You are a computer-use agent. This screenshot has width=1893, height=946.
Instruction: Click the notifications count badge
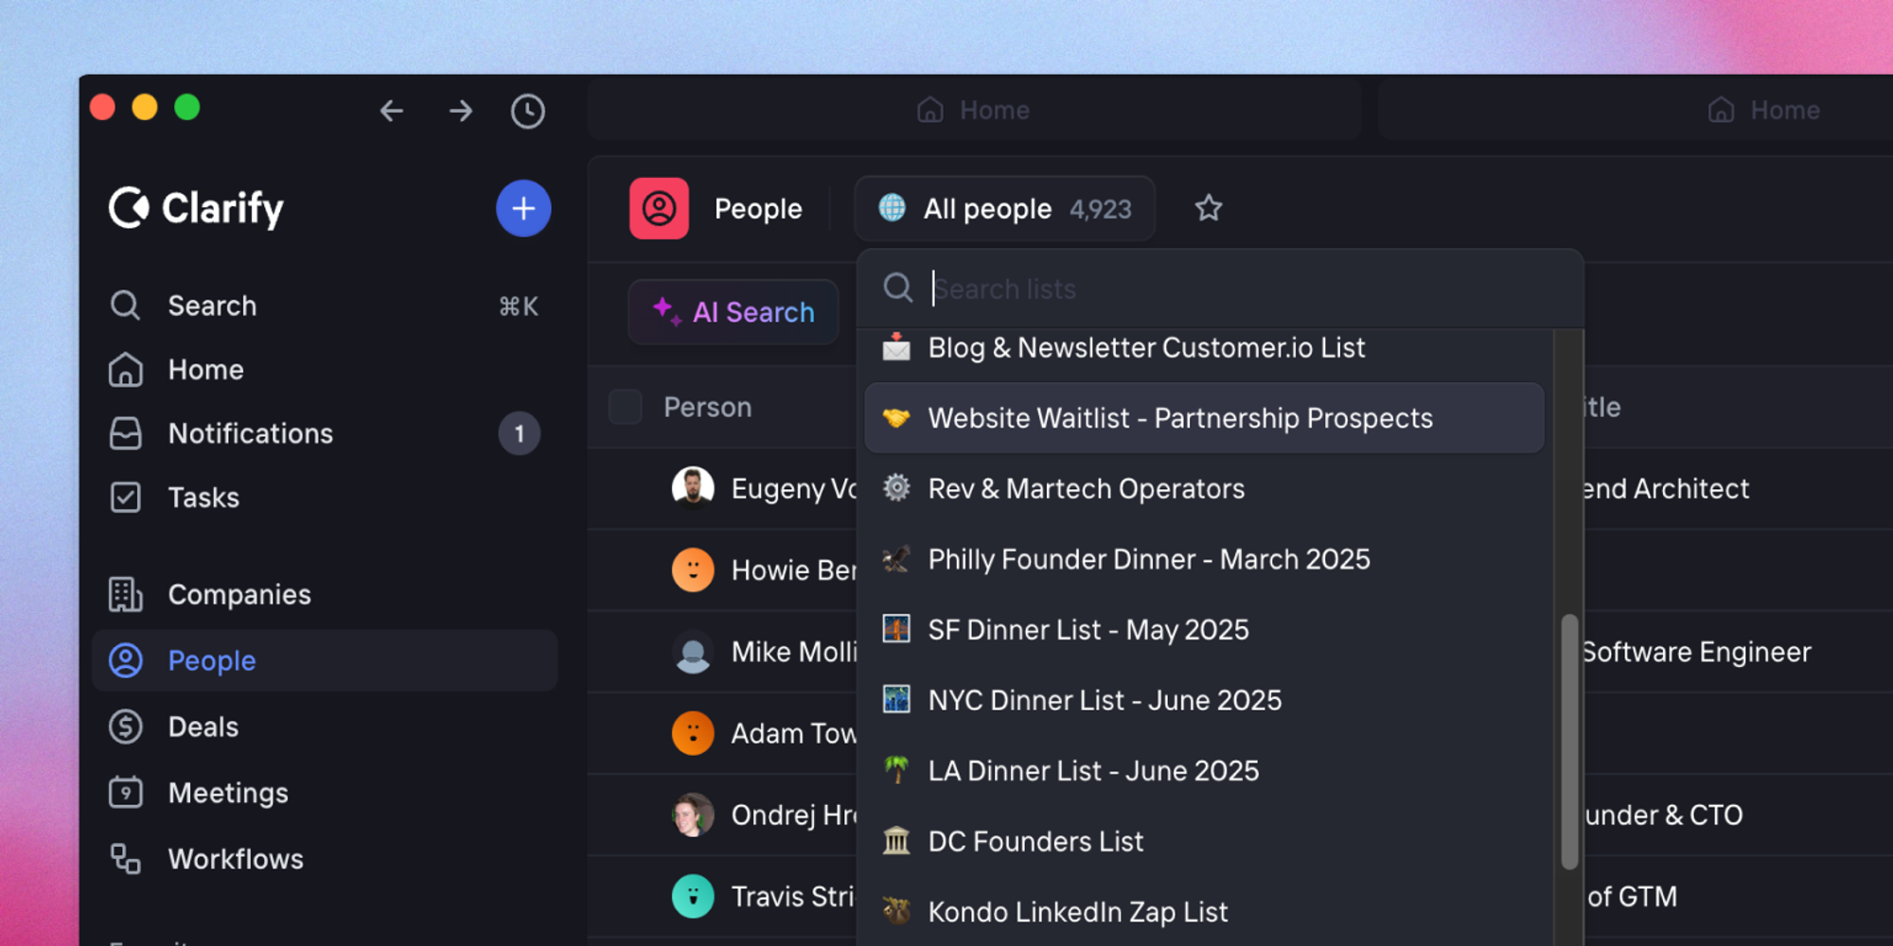coord(519,433)
